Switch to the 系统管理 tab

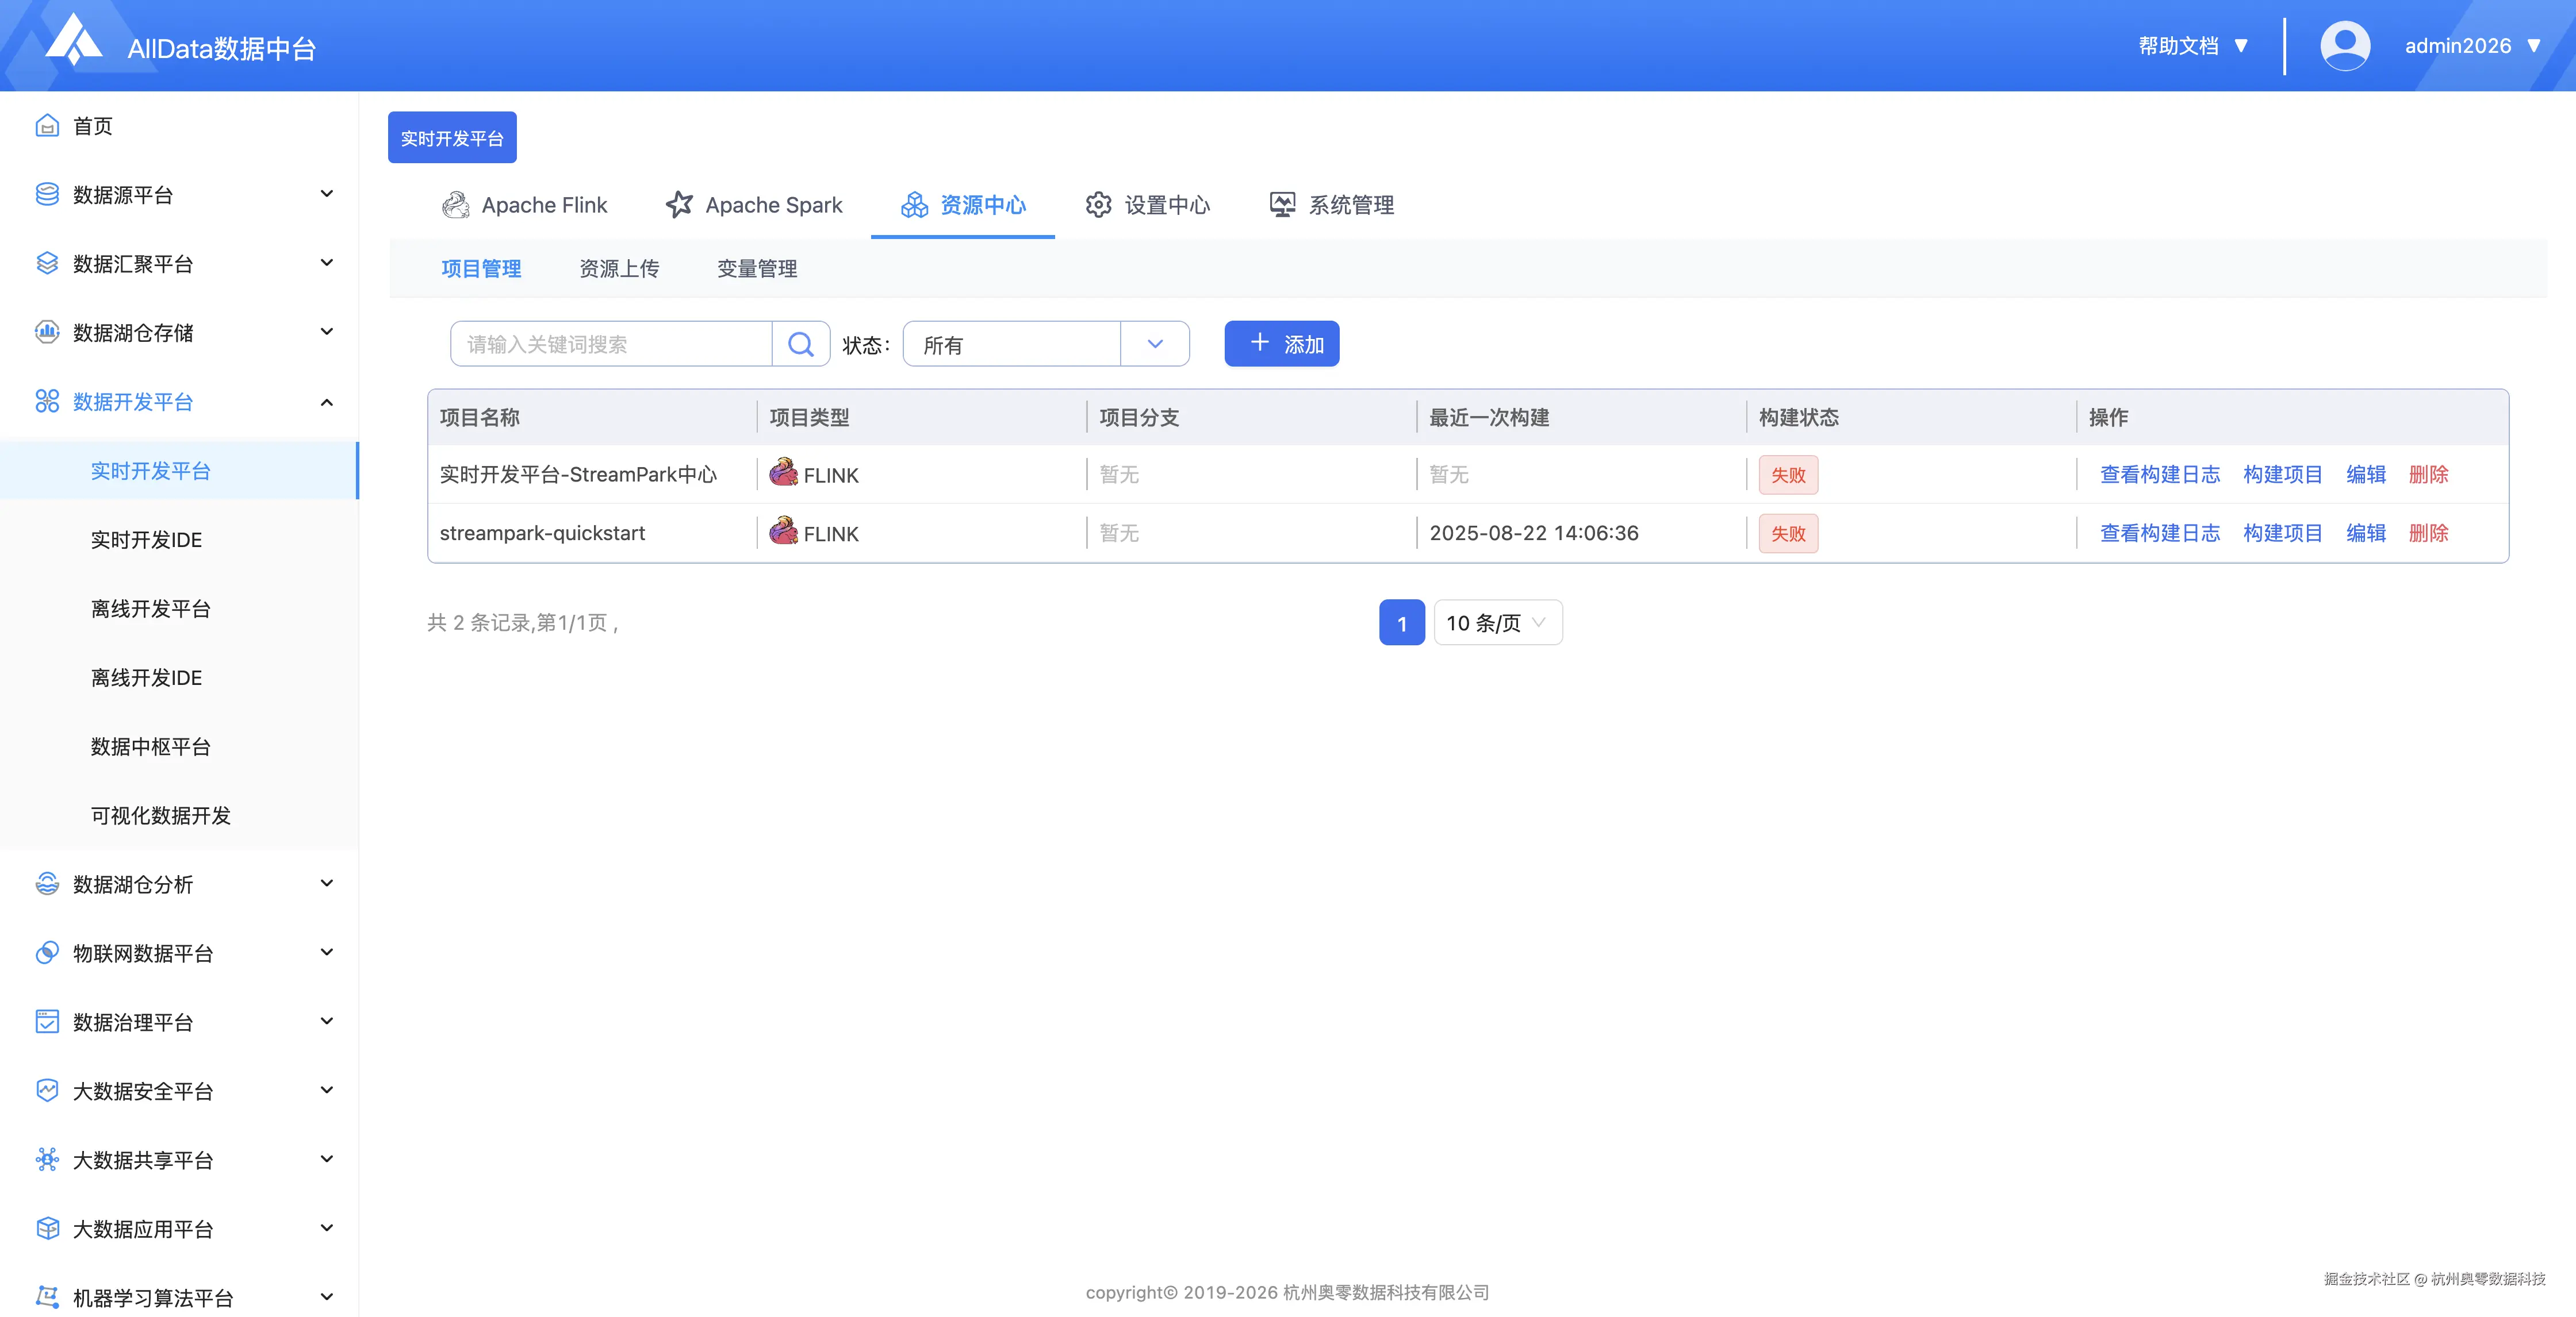tap(1331, 205)
